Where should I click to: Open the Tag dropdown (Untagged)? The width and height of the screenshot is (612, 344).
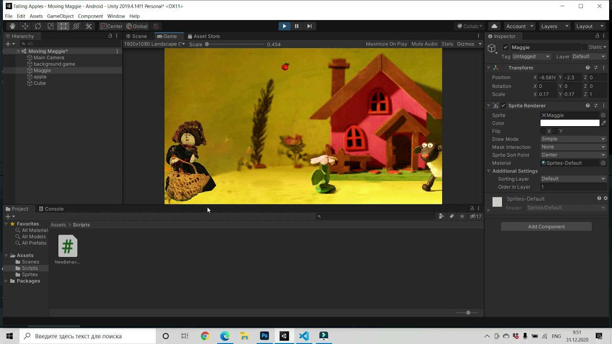pyautogui.click(x=531, y=56)
